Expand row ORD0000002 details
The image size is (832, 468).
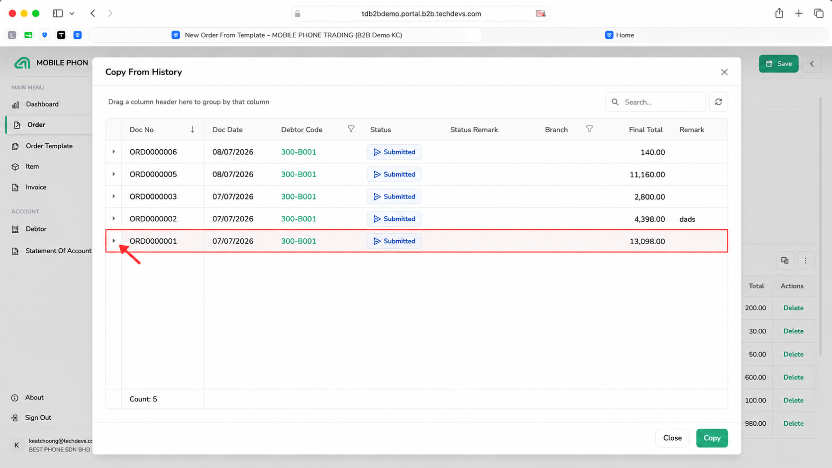[113, 219]
